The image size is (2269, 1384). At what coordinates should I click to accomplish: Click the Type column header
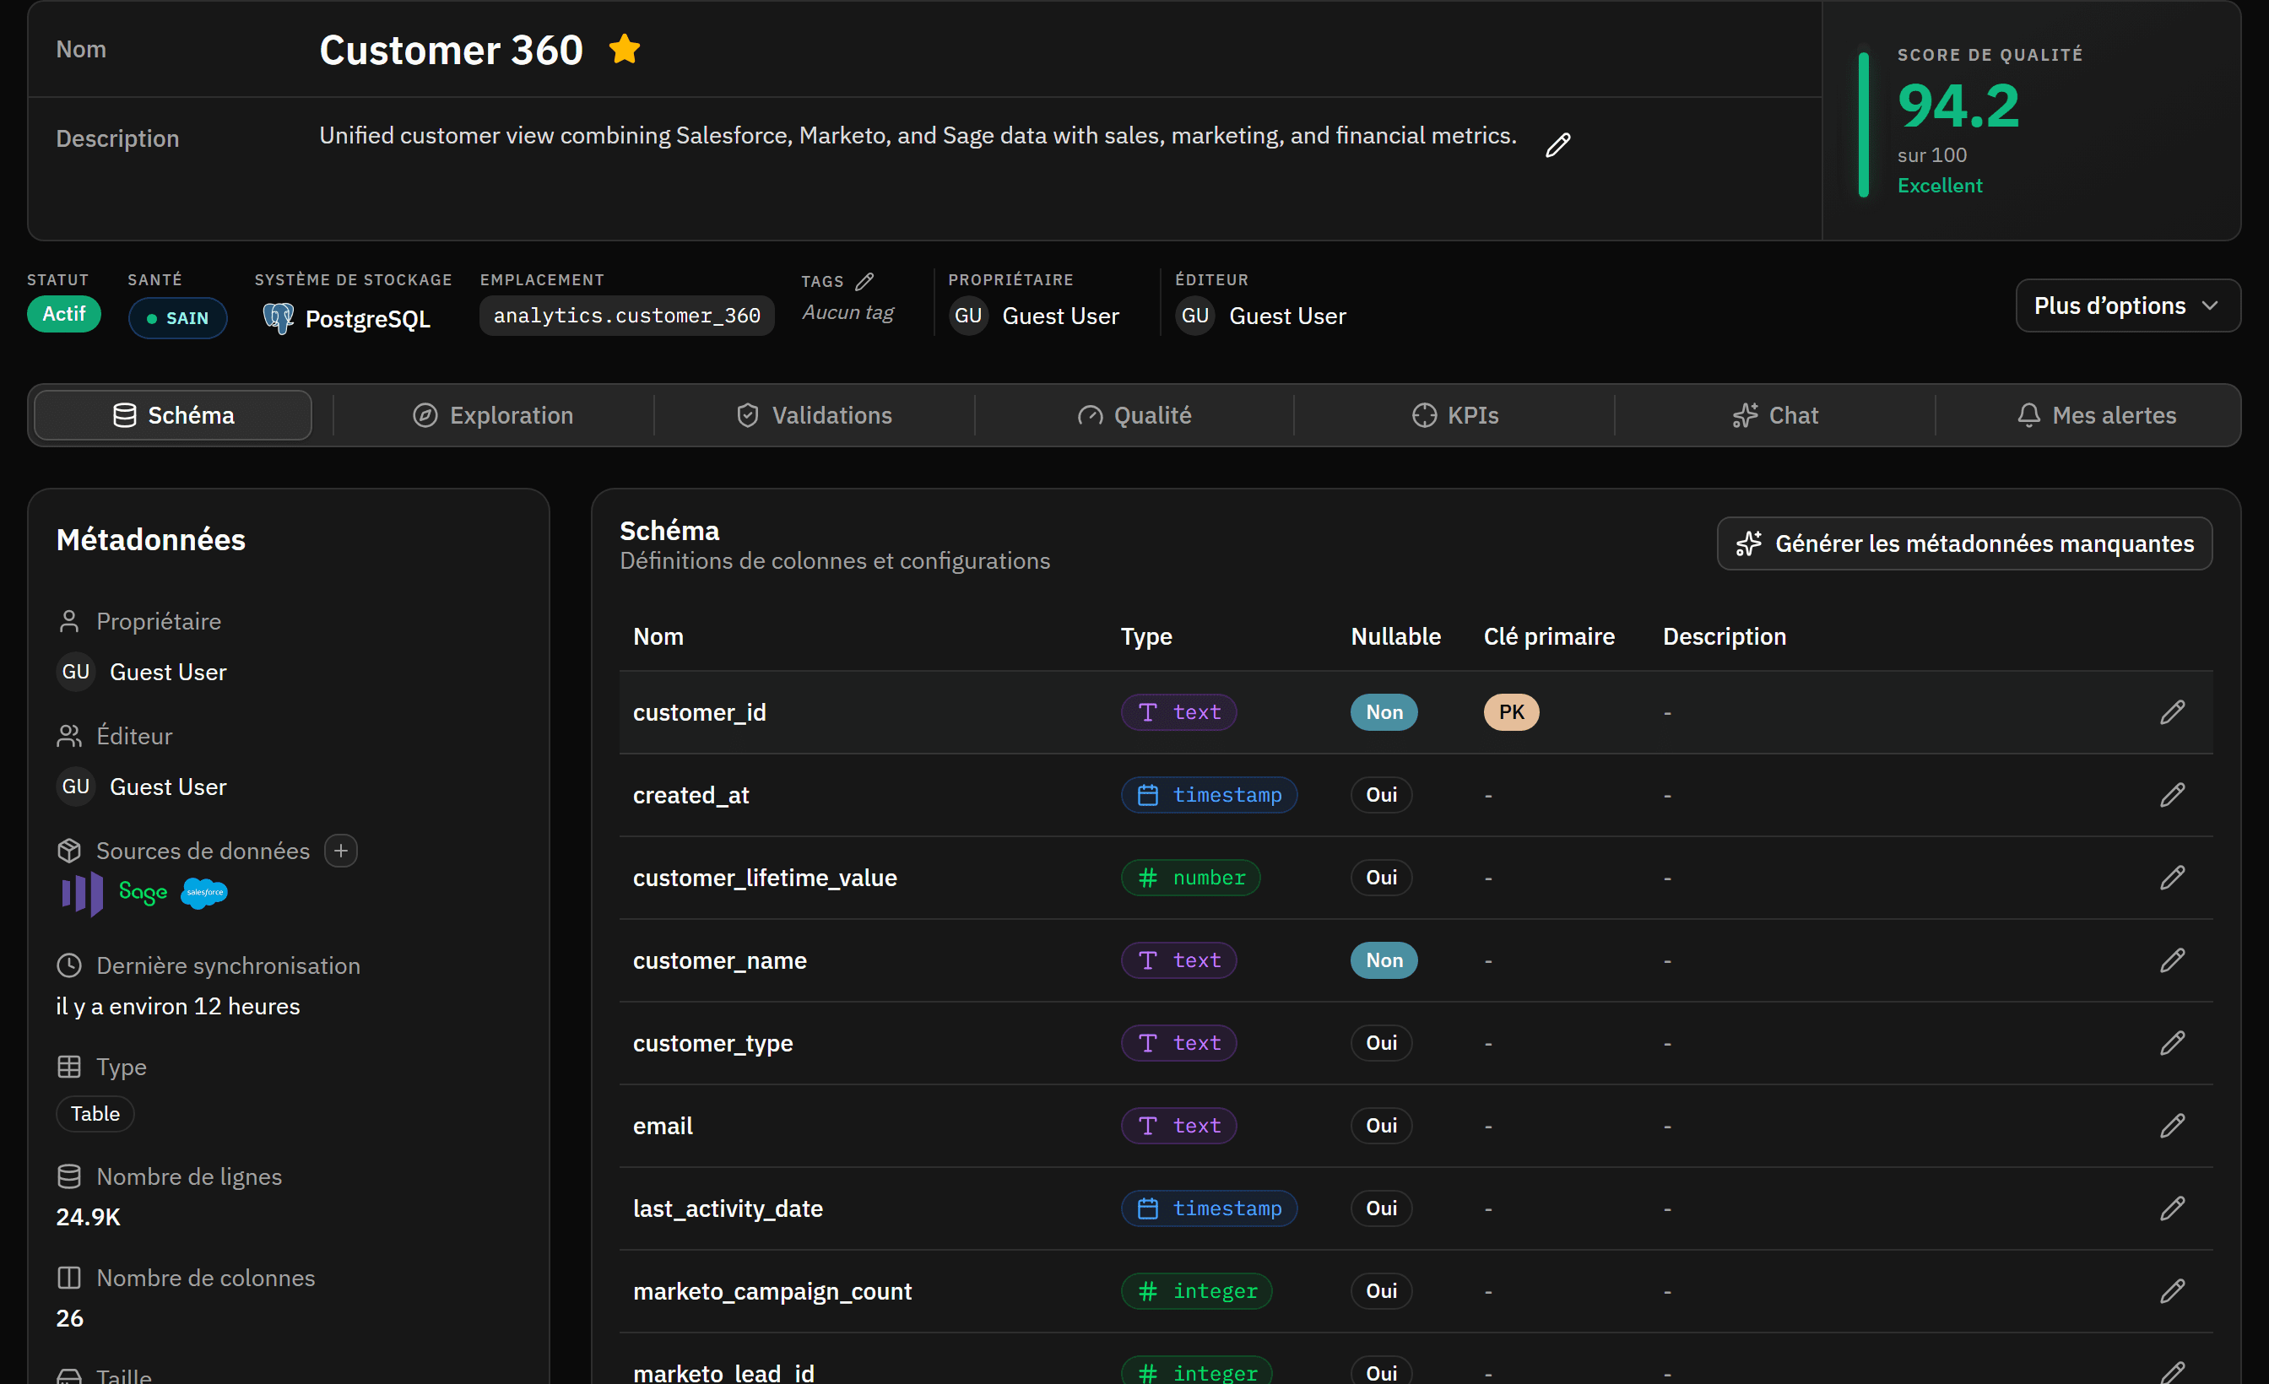(1145, 636)
